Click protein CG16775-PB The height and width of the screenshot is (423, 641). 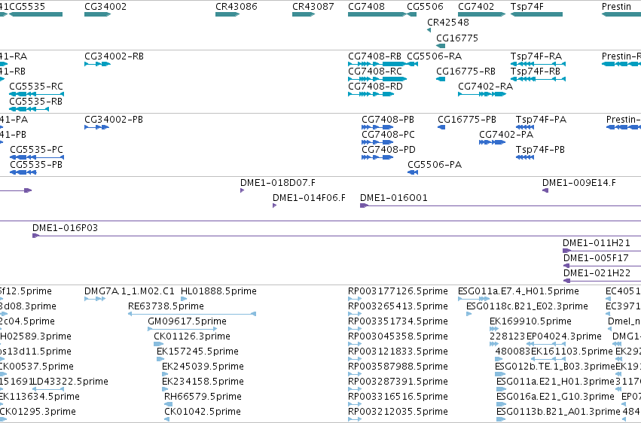tap(441, 127)
